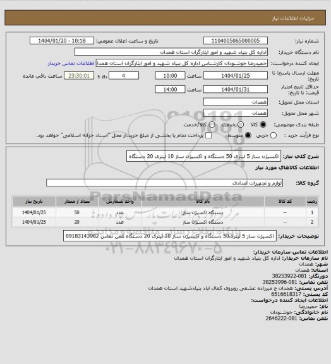This screenshot has height=364, width=331.
Task: Select the جزیی purchase type radio
Action: (x=274, y=135)
